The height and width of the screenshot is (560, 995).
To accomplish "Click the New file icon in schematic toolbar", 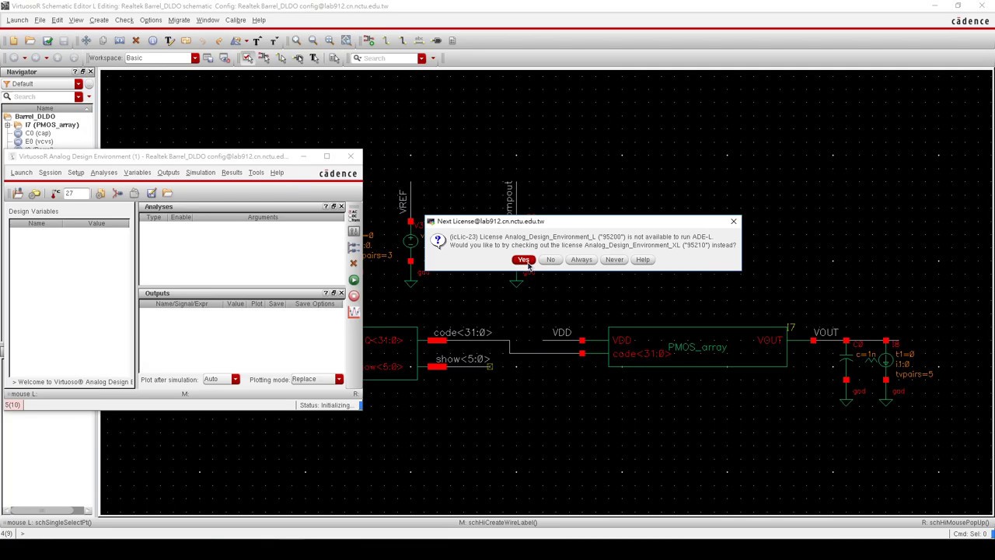I will (x=13, y=40).
